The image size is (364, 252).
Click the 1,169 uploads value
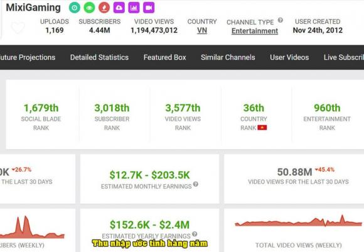click(x=55, y=30)
